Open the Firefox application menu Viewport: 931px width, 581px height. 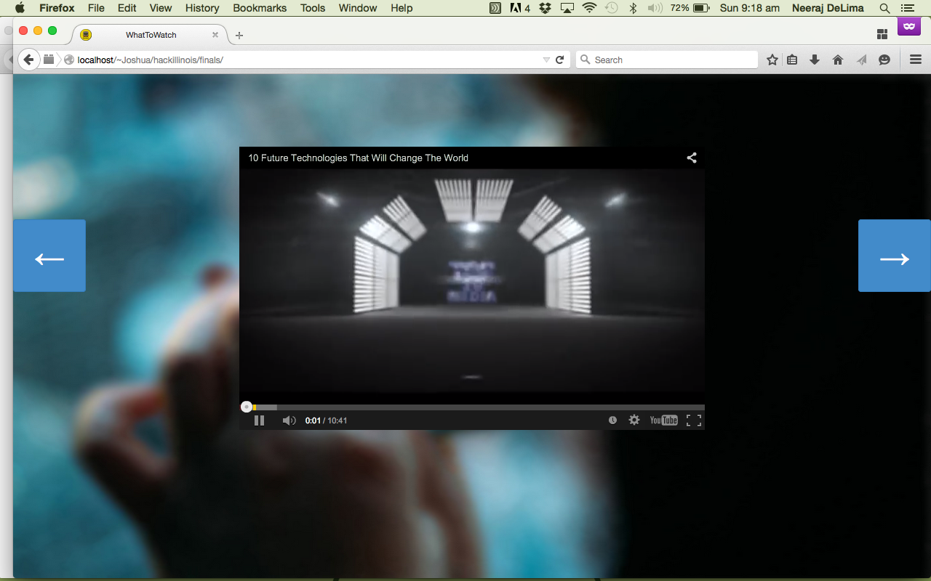[x=57, y=8]
